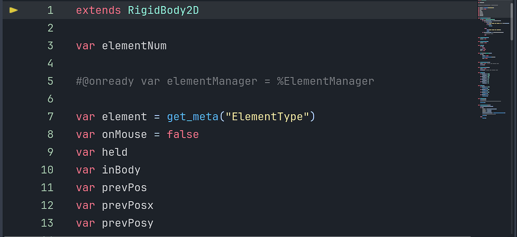Click the get_meta function call
The width and height of the screenshot is (517, 237).
point(193,116)
